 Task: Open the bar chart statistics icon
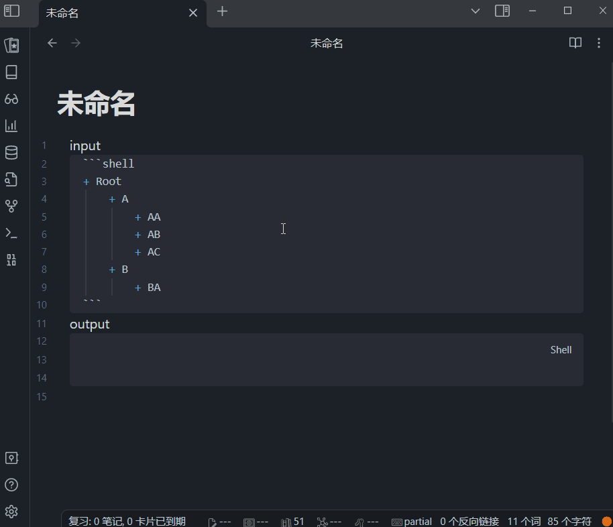click(x=11, y=125)
